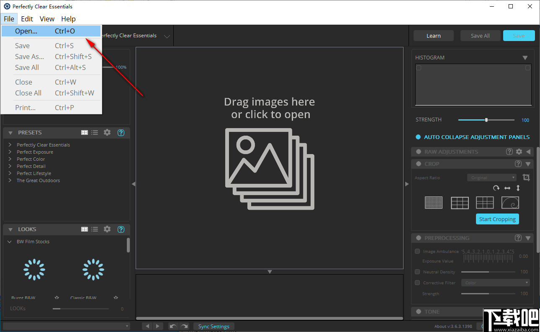The width and height of the screenshot is (540, 332).
Task: Toggle Tone panel on/off dot
Action: pyautogui.click(x=419, y=311)
